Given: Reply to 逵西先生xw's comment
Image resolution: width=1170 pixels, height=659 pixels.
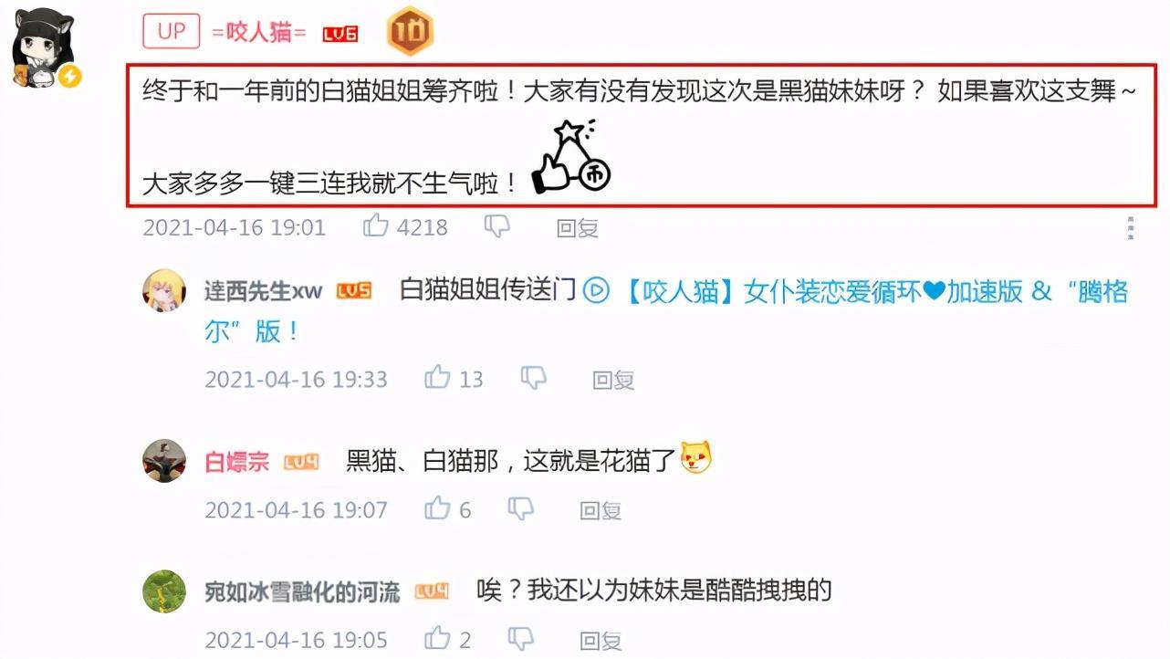Looking at the screenshot, I should (613, 380).
